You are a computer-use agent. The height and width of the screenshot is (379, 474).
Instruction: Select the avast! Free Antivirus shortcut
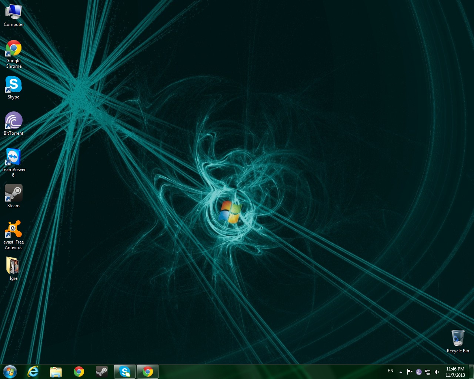pos(14,235)
